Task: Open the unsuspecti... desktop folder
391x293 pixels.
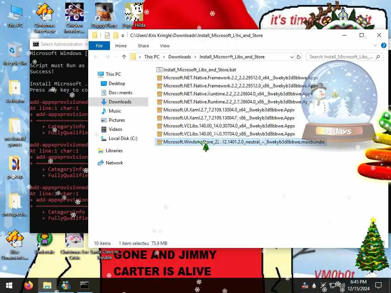Action: (x=15, y=205)
